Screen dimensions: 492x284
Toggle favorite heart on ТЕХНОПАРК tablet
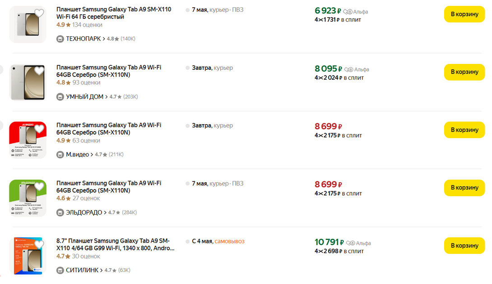click(x=39, y=13)
